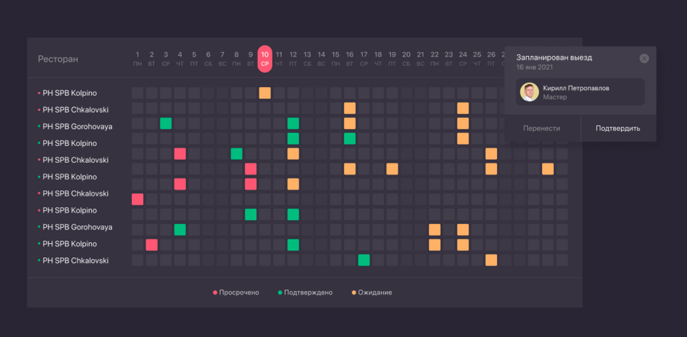Click day 25 ЧТ in header
This screenshot has height=337, width=687.
point(477,59)
